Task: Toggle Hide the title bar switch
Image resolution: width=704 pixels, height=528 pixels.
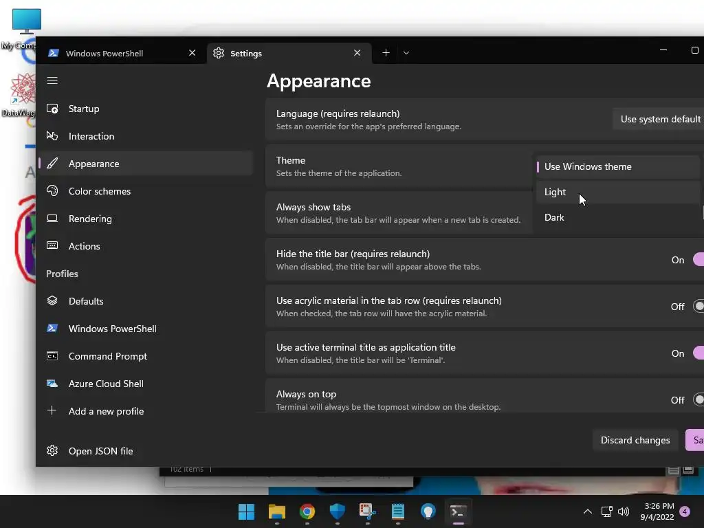Action: [x=698, y=259]
